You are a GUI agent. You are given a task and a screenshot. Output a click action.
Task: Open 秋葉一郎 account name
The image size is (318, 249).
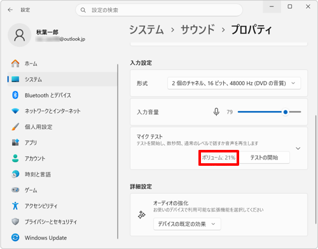pyautogui.click(x=47, y=32)
